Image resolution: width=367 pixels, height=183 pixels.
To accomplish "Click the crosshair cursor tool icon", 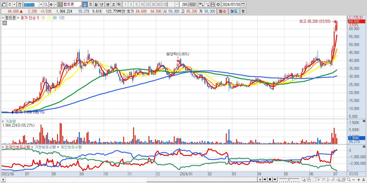I will (319, 180).
